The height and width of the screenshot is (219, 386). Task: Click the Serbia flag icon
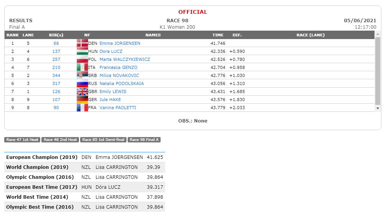(82, 75)
